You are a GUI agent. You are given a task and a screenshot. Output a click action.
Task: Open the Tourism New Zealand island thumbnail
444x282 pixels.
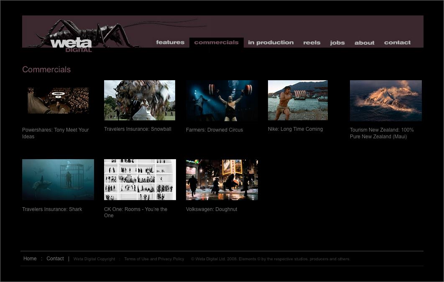[x=385, y=100]
